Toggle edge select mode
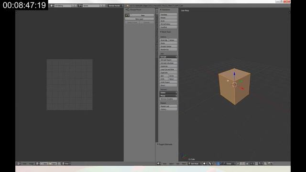 point(241,163)
